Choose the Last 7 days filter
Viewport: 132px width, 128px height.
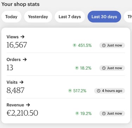click(x=70, y=17)
